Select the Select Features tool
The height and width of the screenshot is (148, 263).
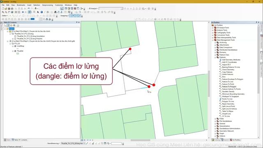(30, 12)
